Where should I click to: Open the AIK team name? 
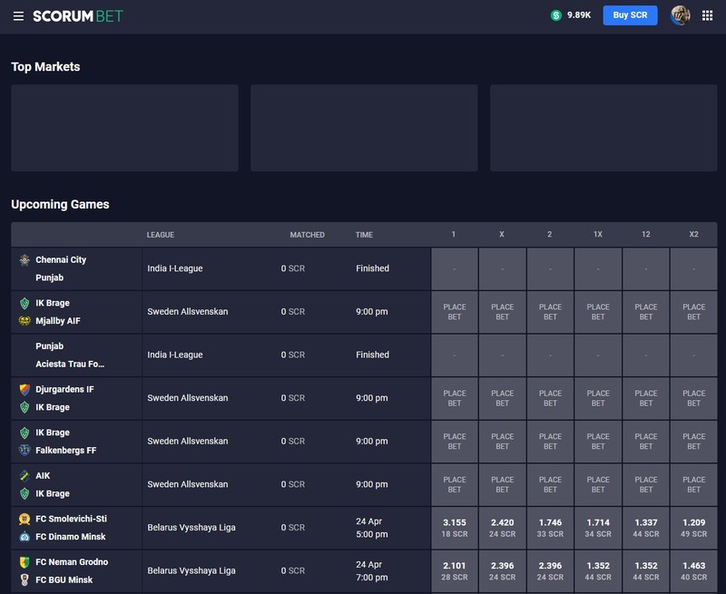43,475
